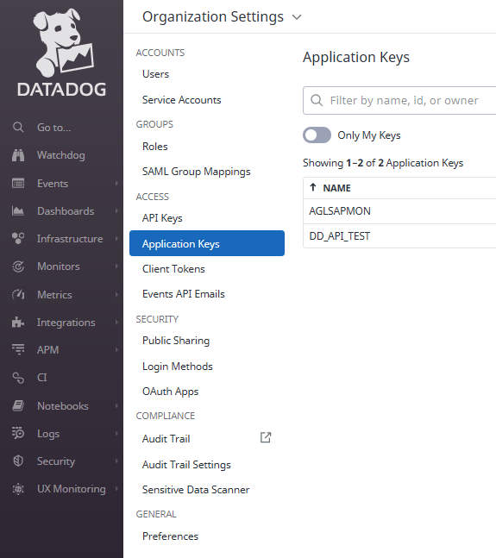Open Watchdog binoculars icon

click(18, 155)
